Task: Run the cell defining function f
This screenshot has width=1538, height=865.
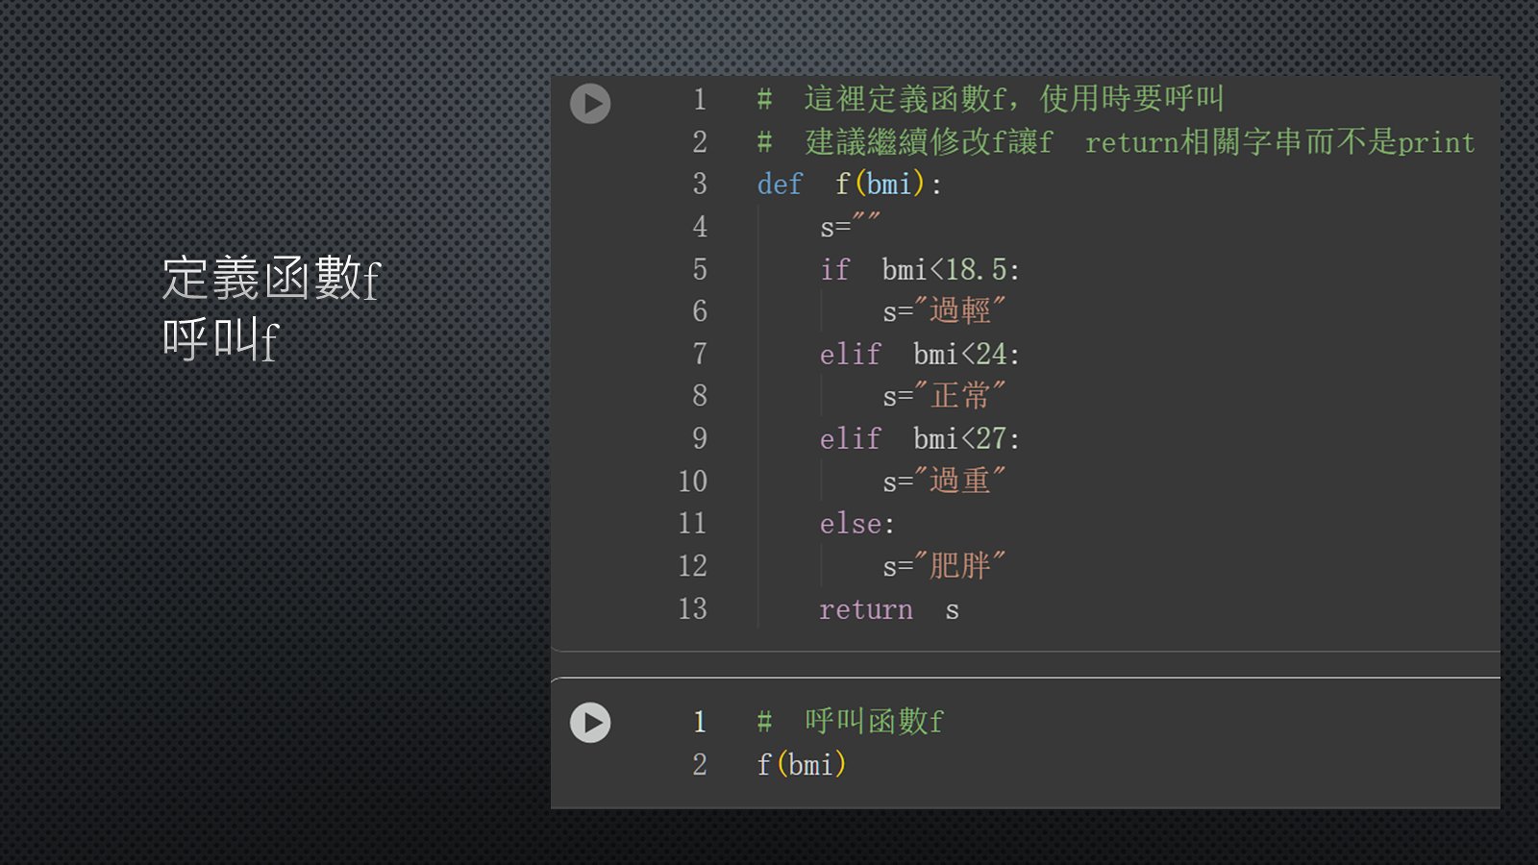Action: (x=590, y=104)
